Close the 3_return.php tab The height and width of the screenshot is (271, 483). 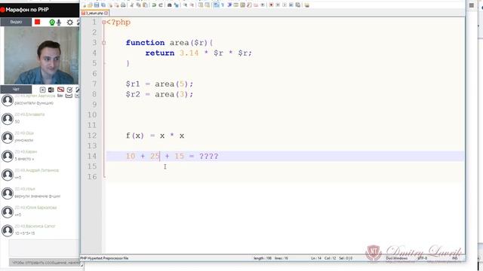point(106,14)
